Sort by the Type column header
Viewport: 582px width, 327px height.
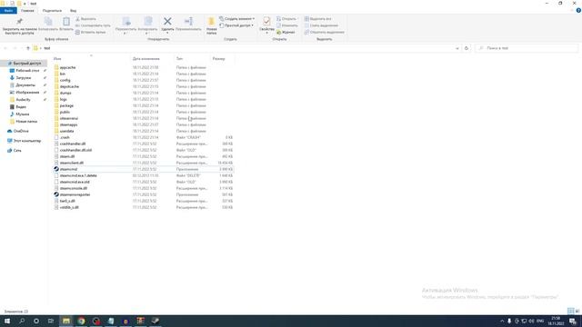tap(193, 58)
